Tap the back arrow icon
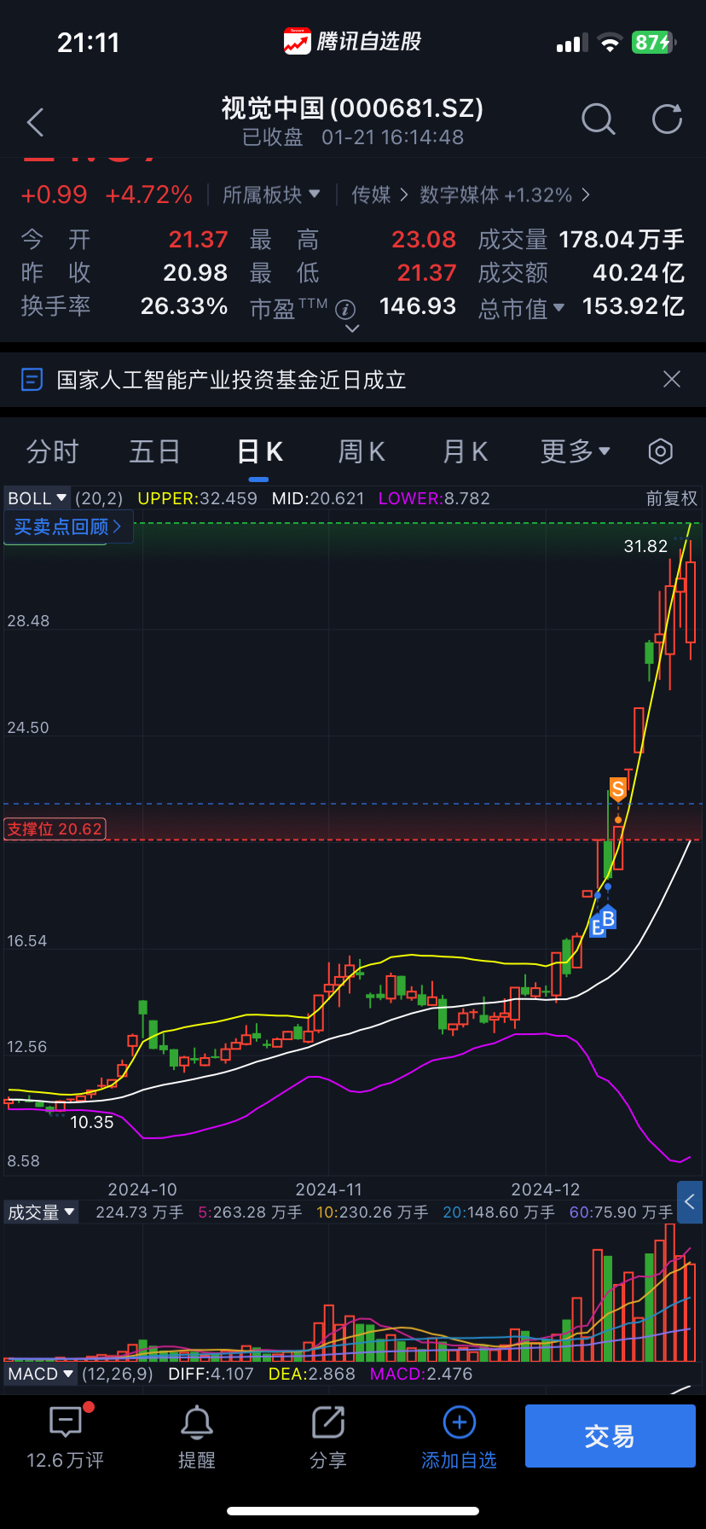Image resolution: width=706 pixels, height=1529 pixels. 35,122
